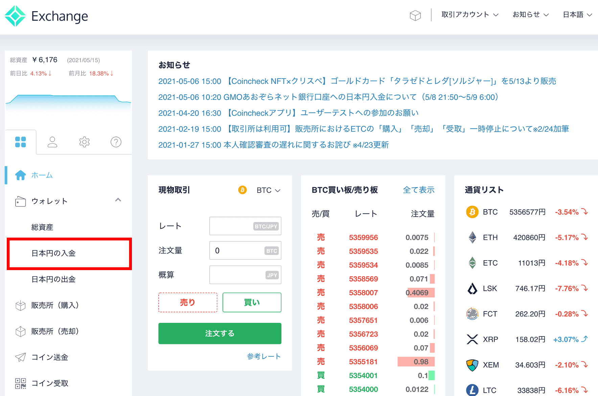The image size is (598, 396).
Task: Click the XRP currency icon in 通貨リスト
Action: 472,339
